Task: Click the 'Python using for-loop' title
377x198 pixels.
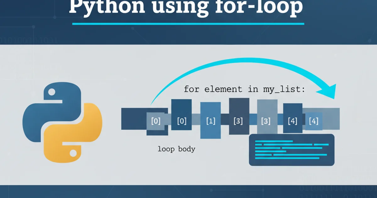Action: click(x=186, y=8)
